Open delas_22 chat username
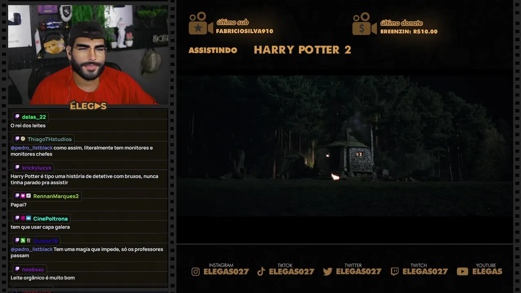 (34, 117)
